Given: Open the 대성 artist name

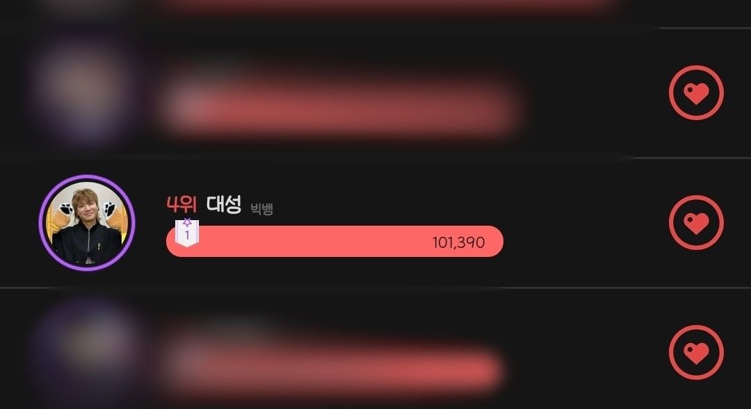Looking at the screenshot, I should point(224,204).
